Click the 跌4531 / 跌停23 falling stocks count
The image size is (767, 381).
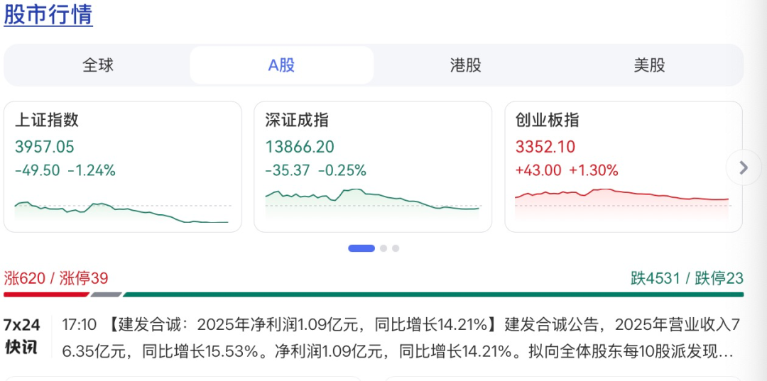point(687,278)
